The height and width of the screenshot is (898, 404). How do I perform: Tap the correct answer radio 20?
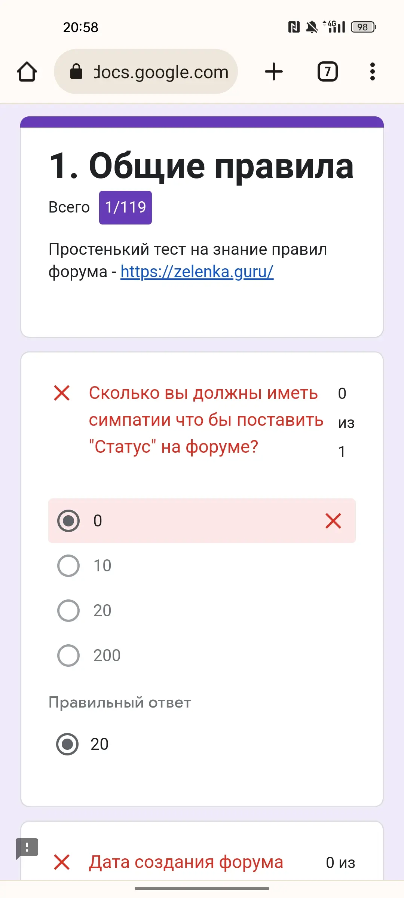click(x=67, y=744)
